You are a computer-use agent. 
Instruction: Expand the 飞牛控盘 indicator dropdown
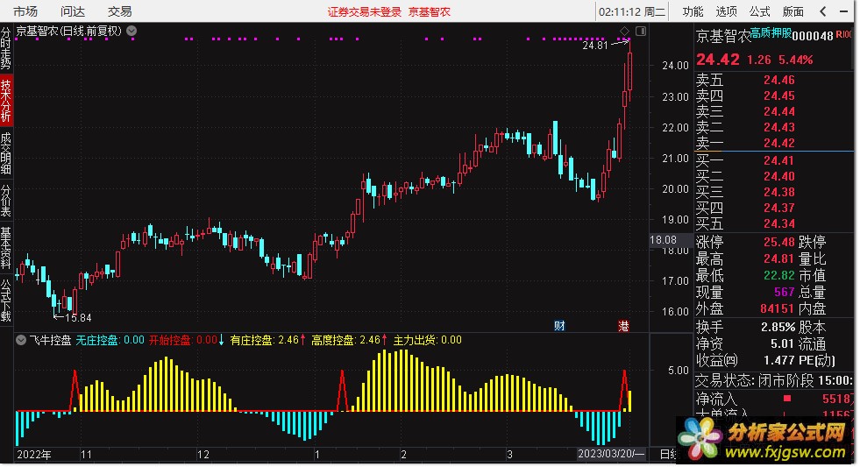(x=21, y=340)
